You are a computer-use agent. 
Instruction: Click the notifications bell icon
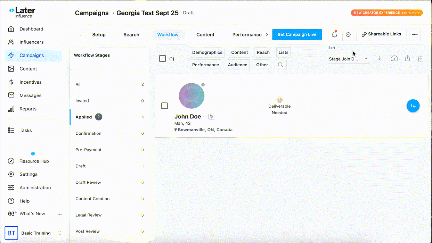(334, 35)
